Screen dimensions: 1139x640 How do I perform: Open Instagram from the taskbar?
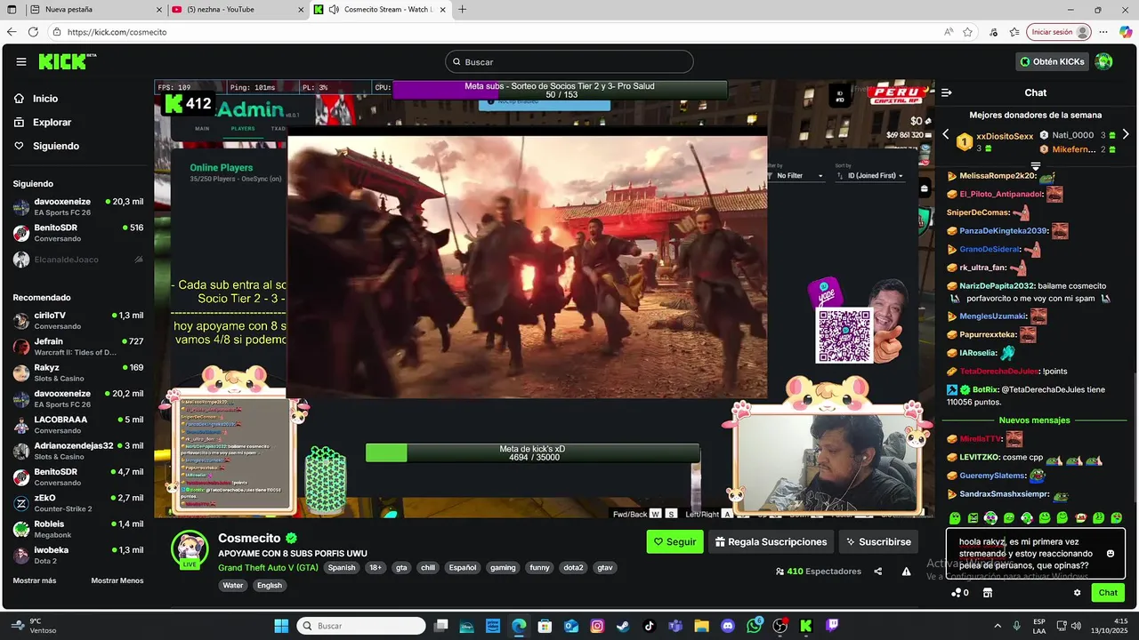click(x=597, y=626)
